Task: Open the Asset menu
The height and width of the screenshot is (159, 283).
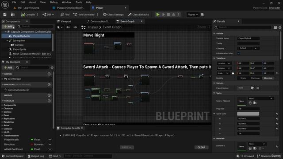Action: 32,2
